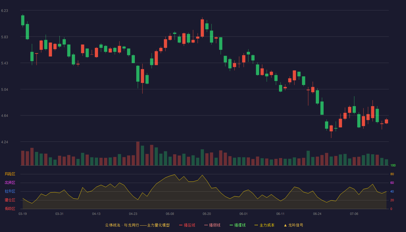Select the last candlestick on the chart
Viewport: 406px width, 232px height.
click(x=386, y=121)
